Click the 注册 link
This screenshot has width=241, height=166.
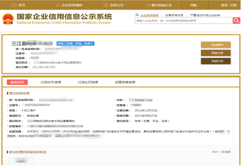tap(233, 5)
